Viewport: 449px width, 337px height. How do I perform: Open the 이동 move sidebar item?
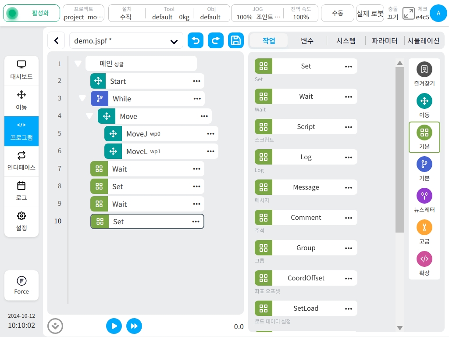coord(21,101)
